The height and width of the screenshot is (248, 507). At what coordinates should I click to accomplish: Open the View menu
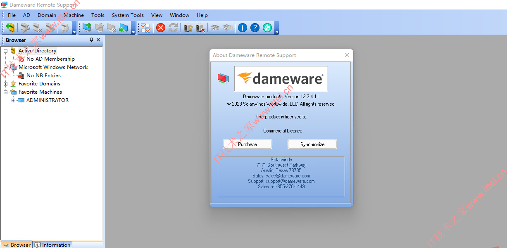157,15
